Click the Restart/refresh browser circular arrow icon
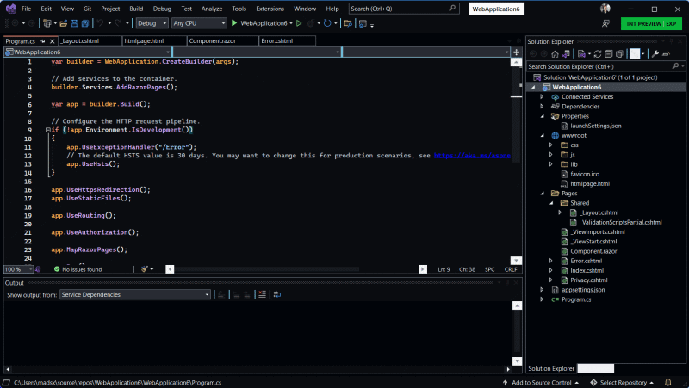 tap(327, 23)
